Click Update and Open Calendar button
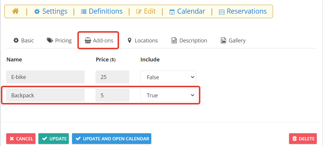The width and height of the screenshot is (323, 146). coord(112,139)
